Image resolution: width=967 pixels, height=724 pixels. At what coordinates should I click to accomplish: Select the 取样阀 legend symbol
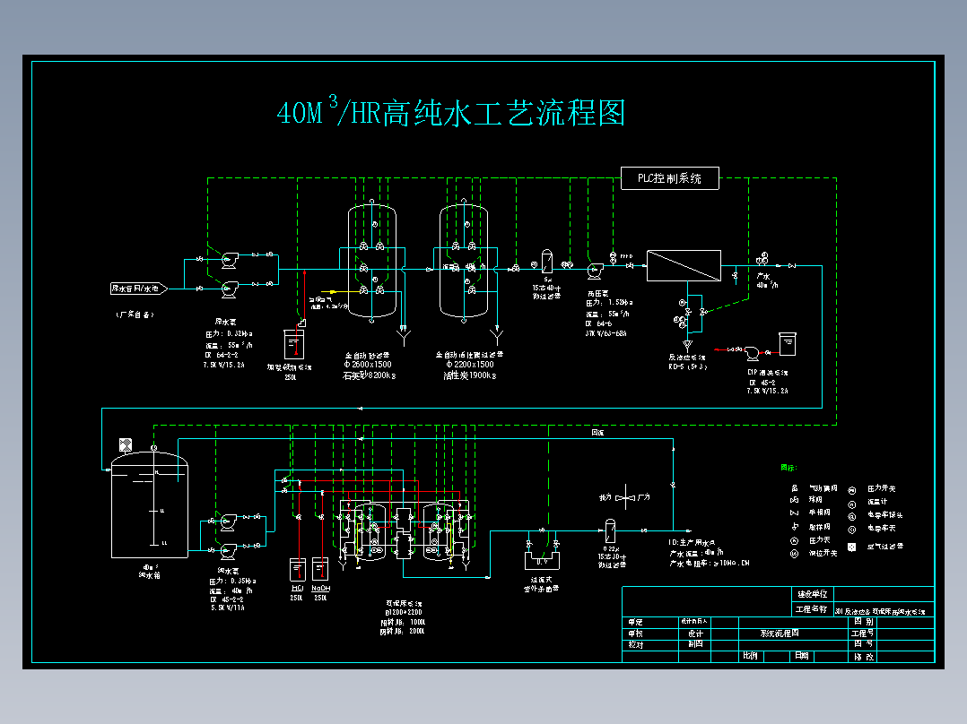pyautogui.click(x=794, y=527)
